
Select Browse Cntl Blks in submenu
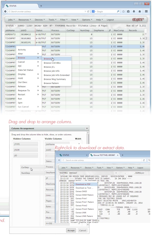coord(57,63)
